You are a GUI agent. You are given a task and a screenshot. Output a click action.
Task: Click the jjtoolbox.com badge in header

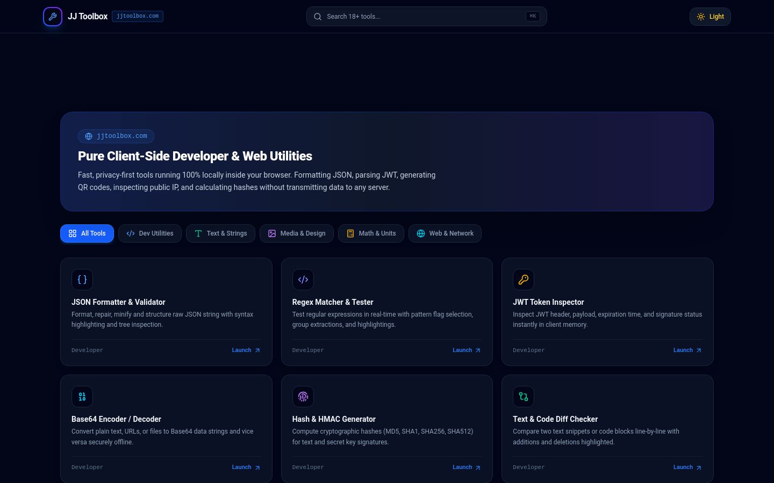click(x=138, y=16)
